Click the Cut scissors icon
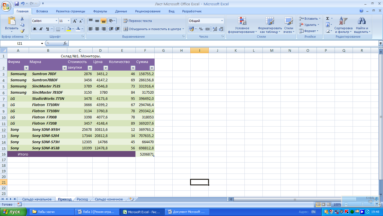The image size is (383, 216). point(22,19)
